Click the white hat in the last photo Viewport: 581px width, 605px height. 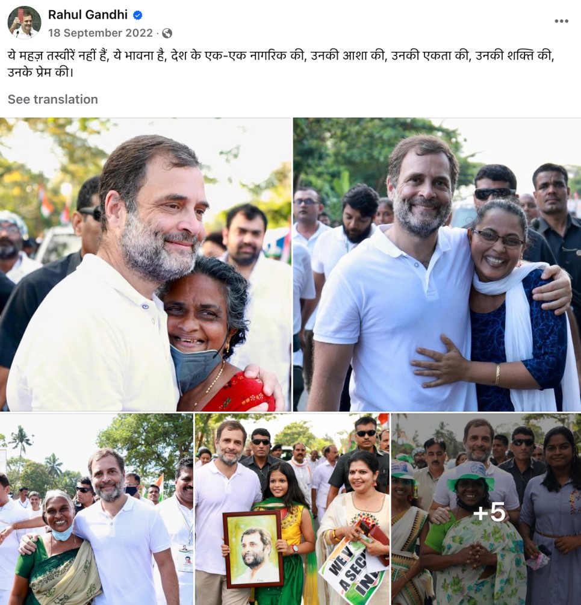[470, 476]
